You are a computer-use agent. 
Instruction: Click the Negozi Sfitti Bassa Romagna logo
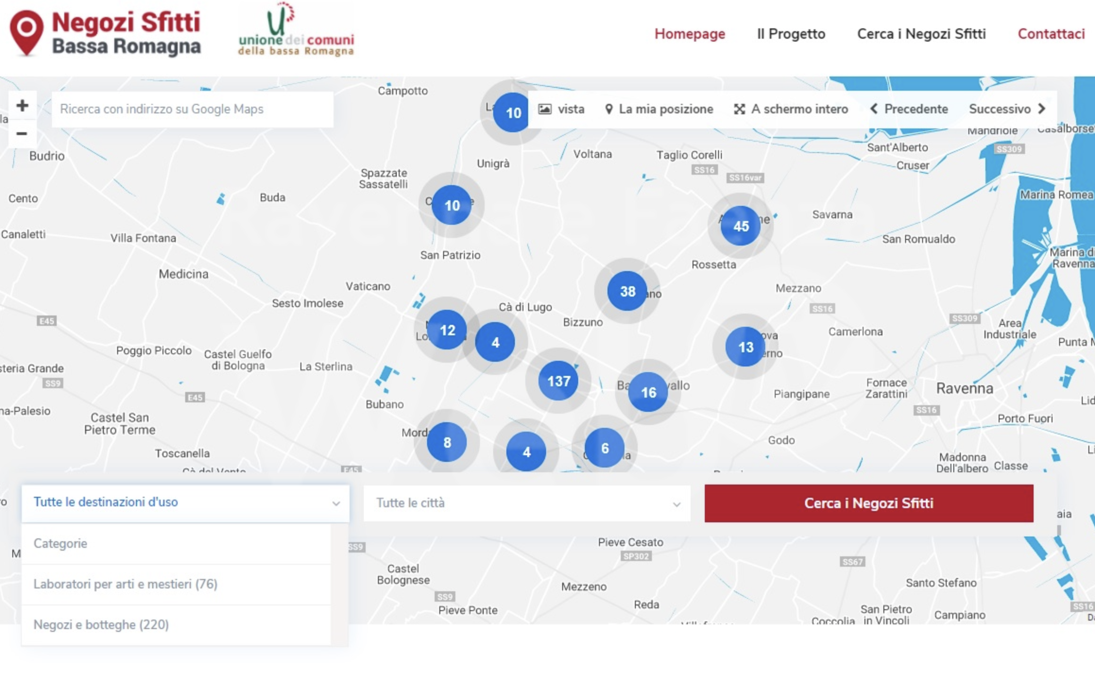(106, 34)
